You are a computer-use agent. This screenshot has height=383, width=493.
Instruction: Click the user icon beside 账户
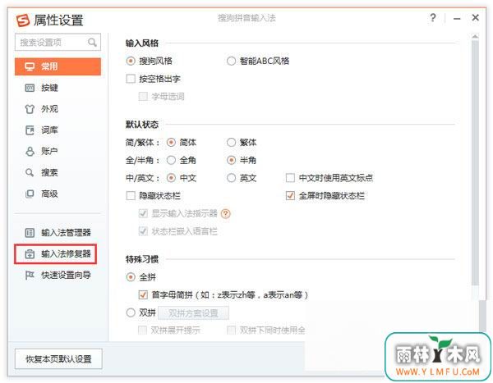pos(30,152)
